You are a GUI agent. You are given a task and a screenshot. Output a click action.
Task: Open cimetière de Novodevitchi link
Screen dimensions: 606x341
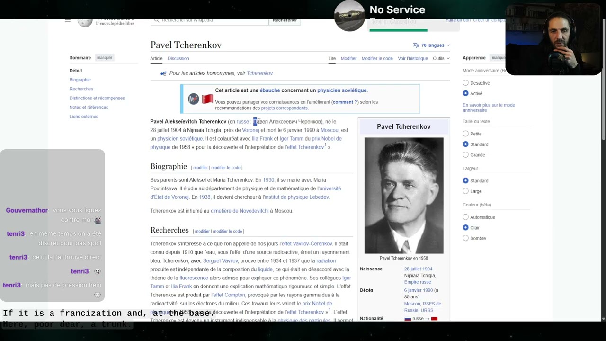[240, 211]
